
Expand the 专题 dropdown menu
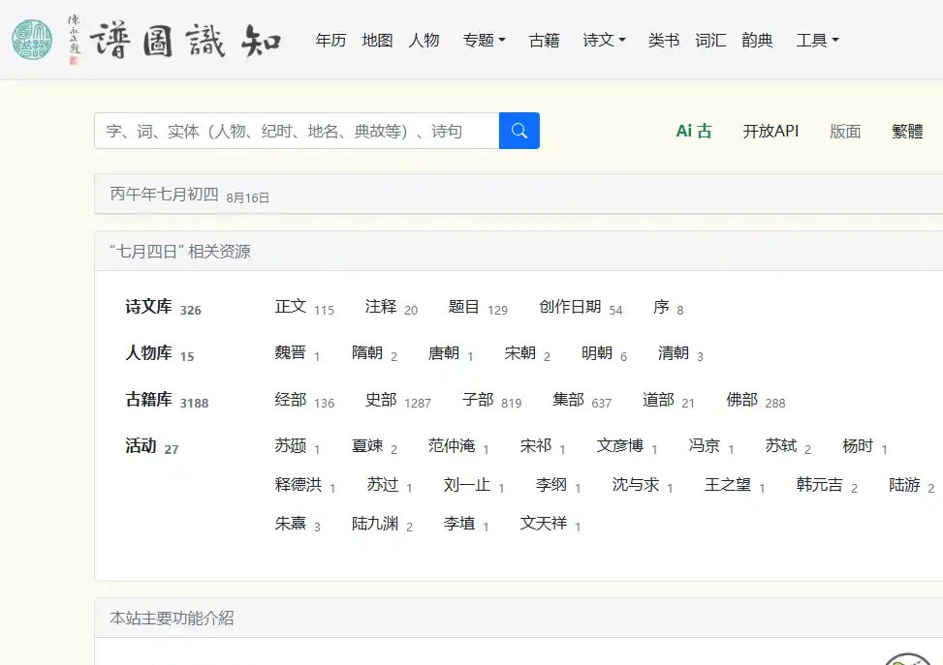point(485,41)
